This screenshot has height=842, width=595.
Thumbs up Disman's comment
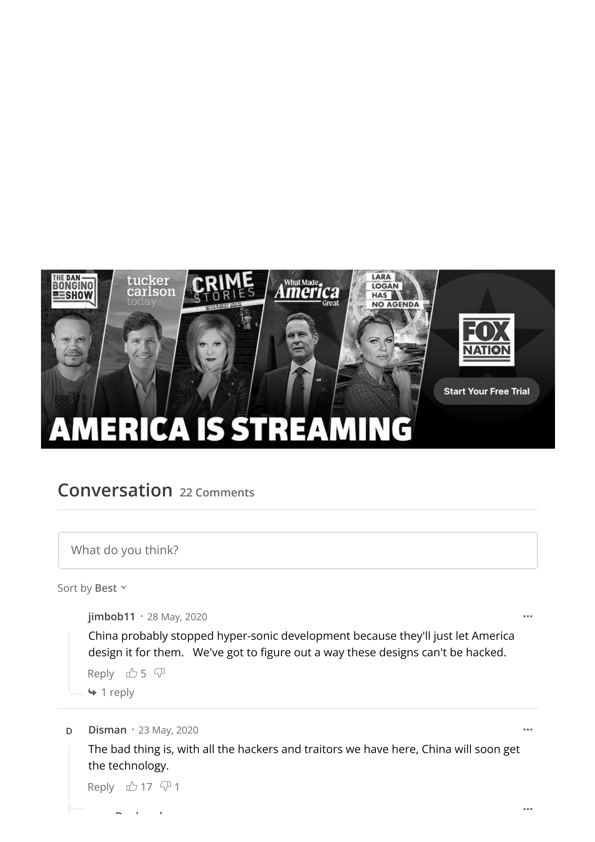(x=131, y=786)
